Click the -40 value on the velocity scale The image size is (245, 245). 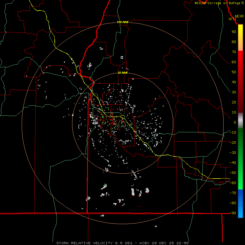pos(233,163)
